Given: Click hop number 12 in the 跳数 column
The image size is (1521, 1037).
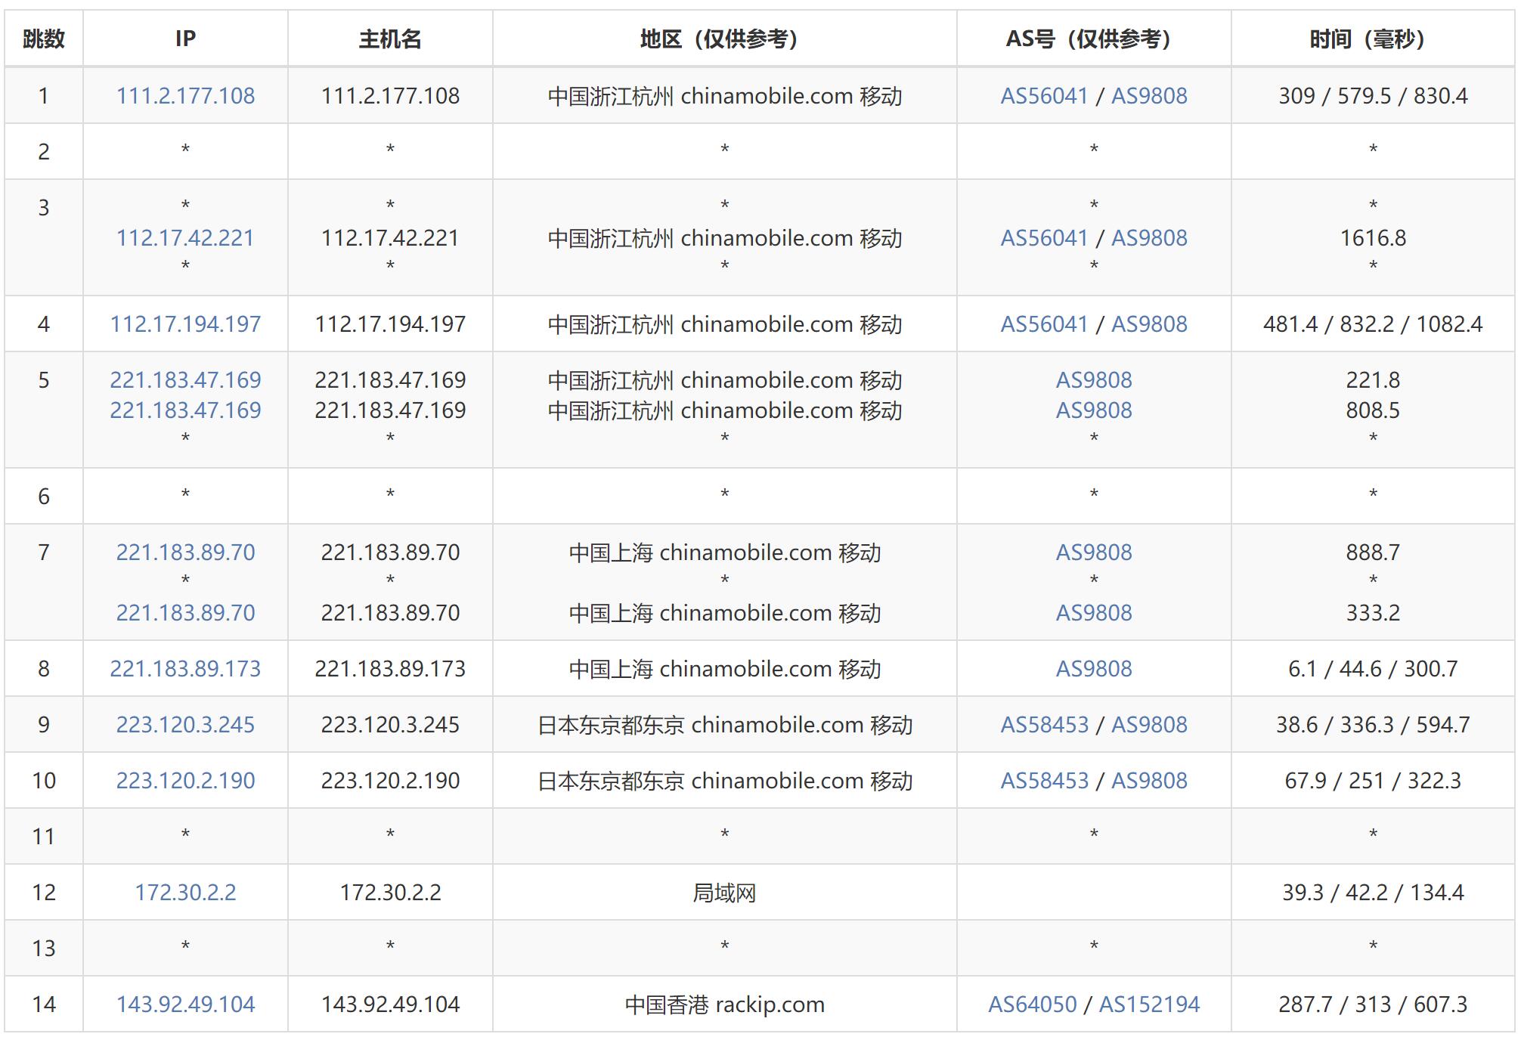Looking at the screenshot, I should pos(44,893).
